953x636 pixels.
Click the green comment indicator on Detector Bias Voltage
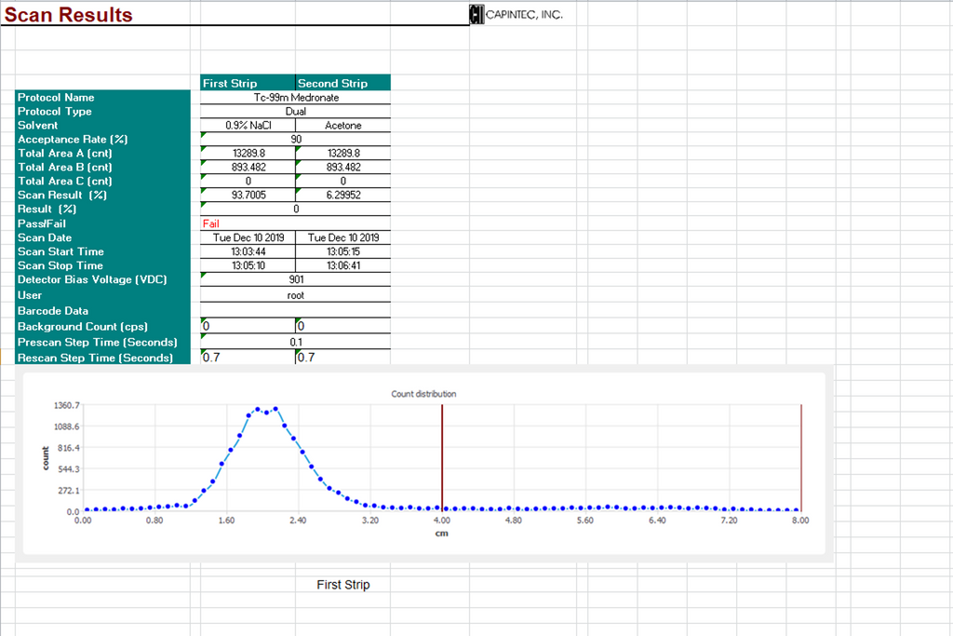pyautogui.click(x=204, y=275)
